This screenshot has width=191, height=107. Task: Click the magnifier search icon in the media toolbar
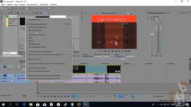pos(52,13)
